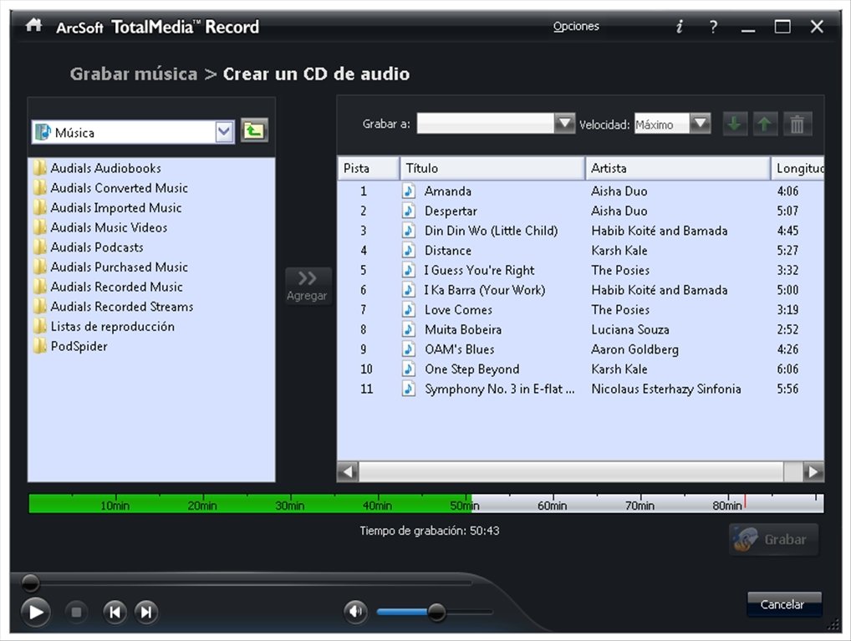Sort tracks by Título column
The height and width of the screenshot is (641, 851).
click(492, 168)
